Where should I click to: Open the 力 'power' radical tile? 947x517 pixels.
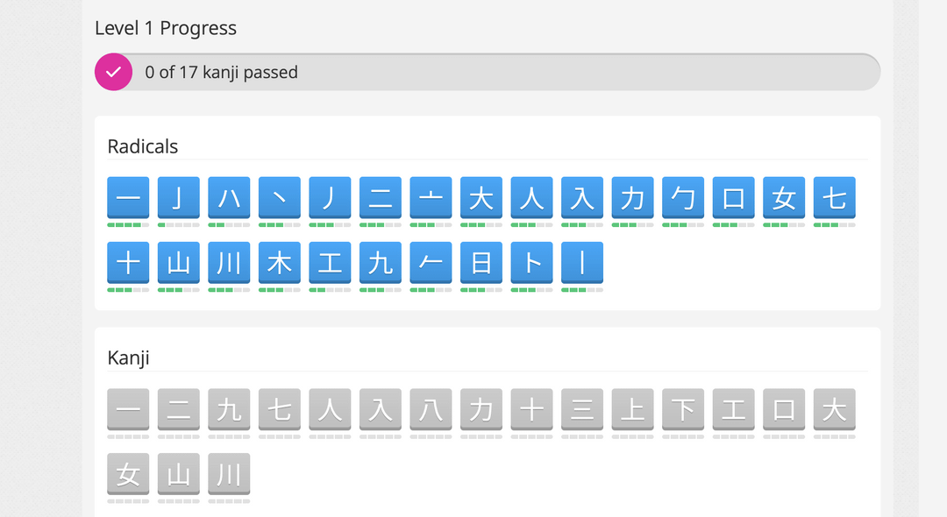pos(632,197)
